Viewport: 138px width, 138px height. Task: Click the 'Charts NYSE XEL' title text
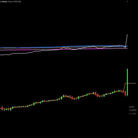[15, 2]
